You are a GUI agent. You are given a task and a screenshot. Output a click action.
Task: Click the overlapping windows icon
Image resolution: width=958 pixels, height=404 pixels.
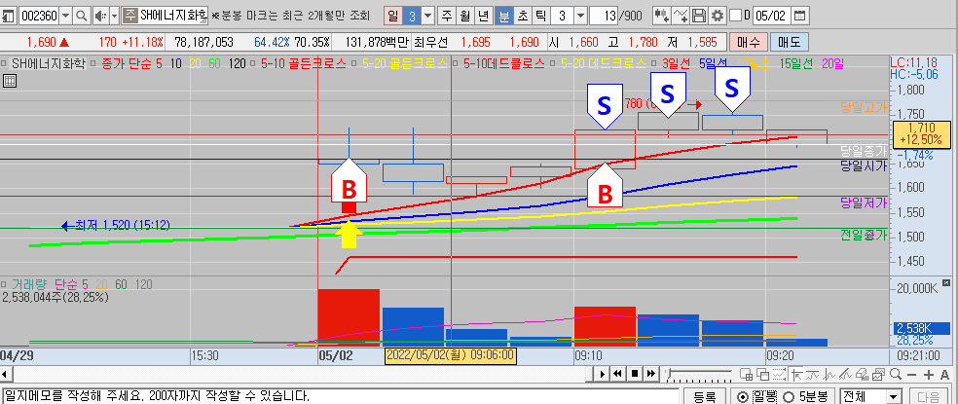(762, 374)
